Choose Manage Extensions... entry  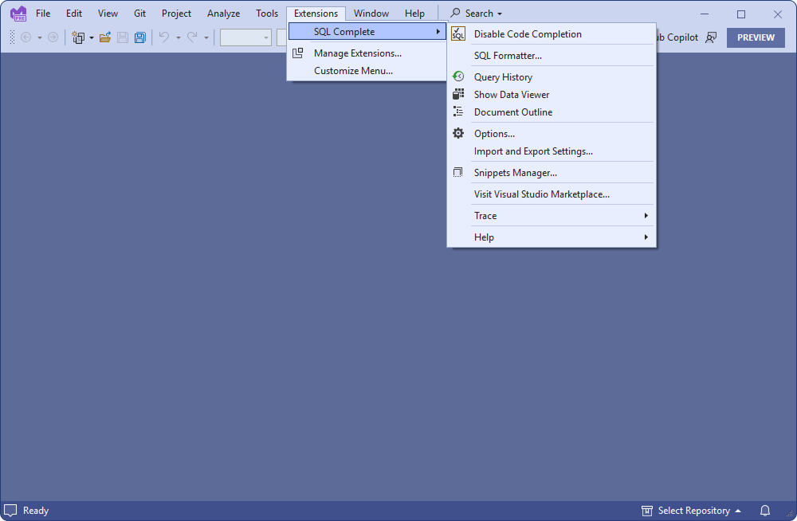pos(367,53)
